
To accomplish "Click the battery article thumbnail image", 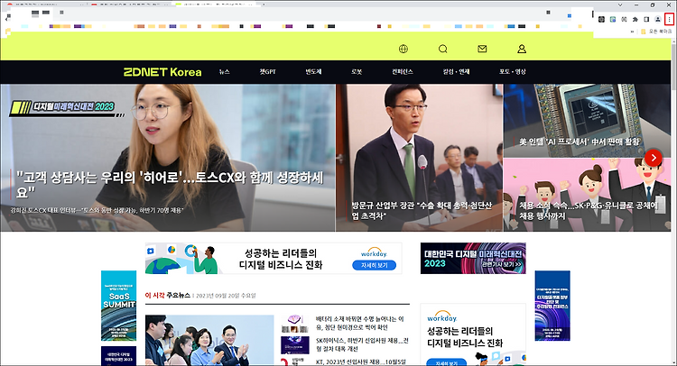I will point(295,324).
